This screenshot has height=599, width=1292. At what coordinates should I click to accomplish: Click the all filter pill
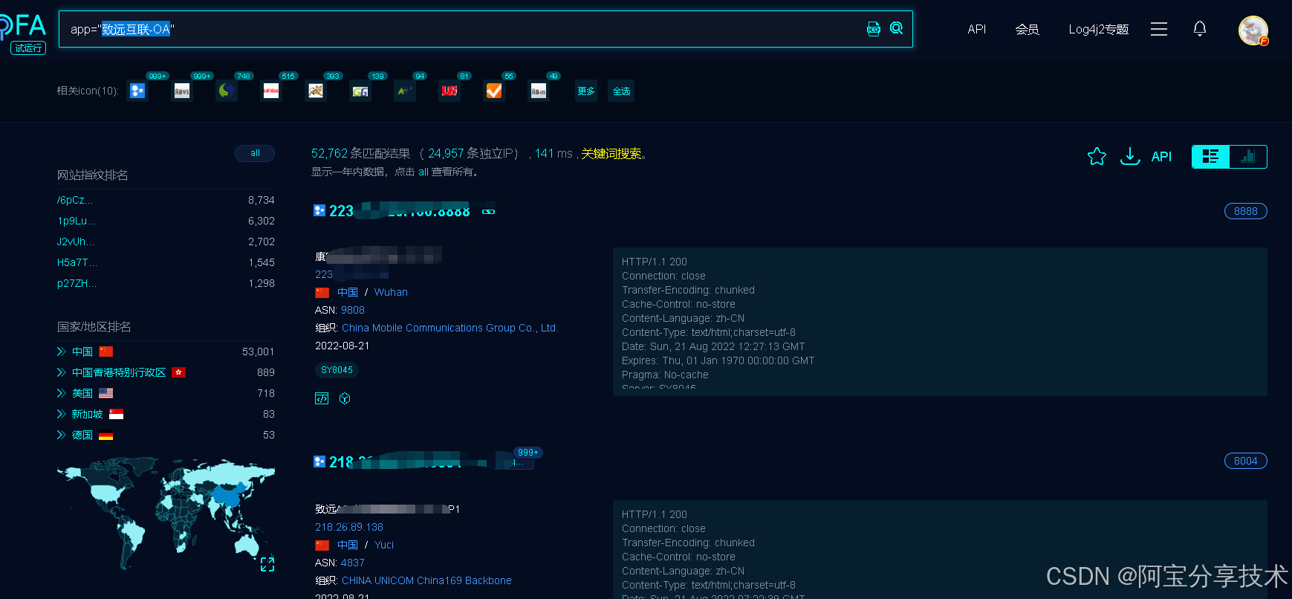pos(255,153)
